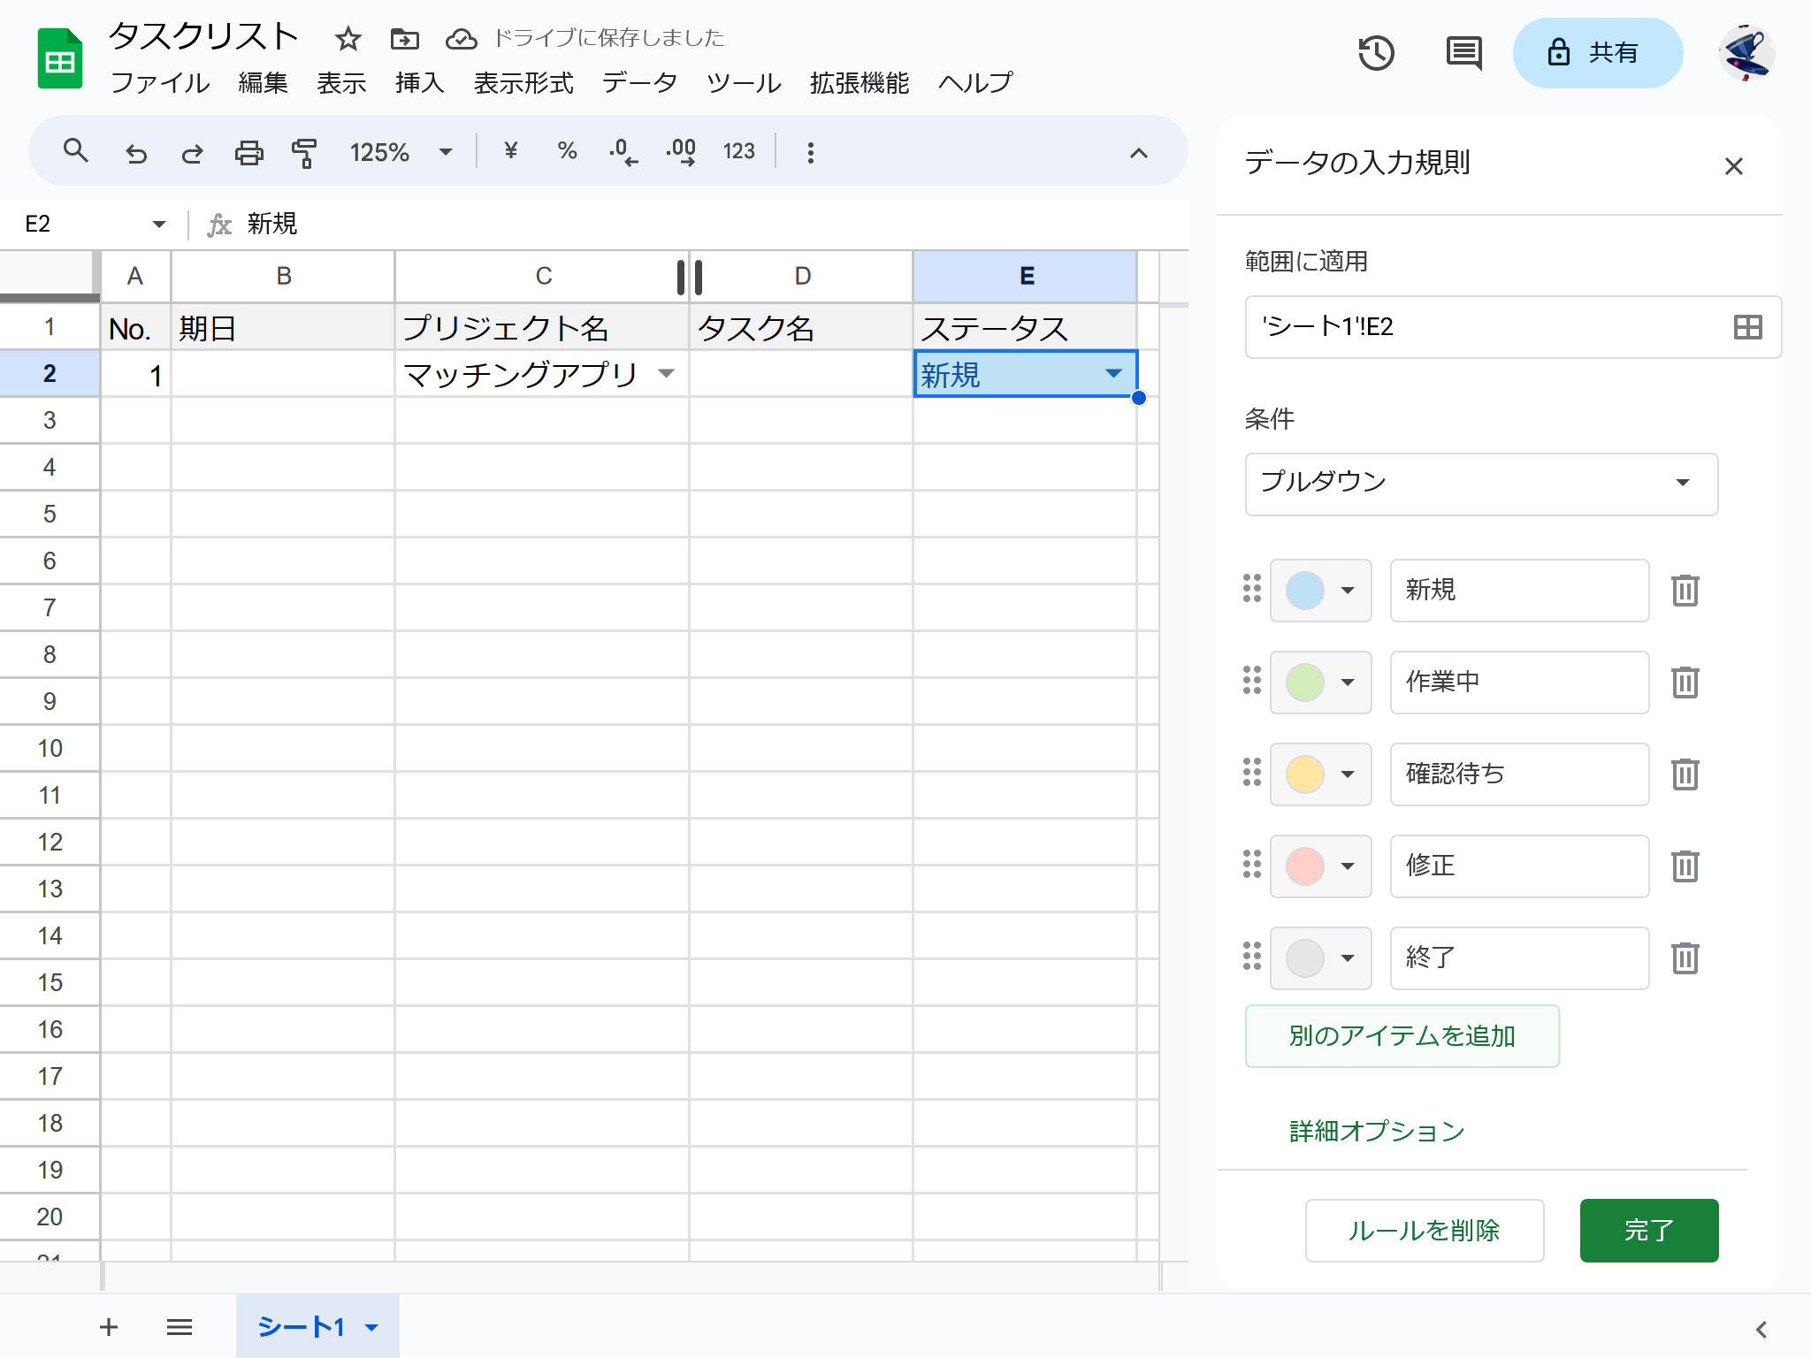Click the drag handle for 新規 item
Screen dimensions: 1811x1358
[x=1251, y=589]
